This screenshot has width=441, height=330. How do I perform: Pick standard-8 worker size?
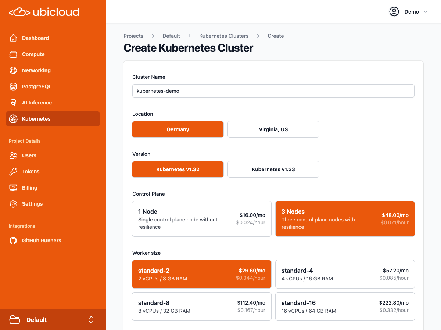[202, 307]
